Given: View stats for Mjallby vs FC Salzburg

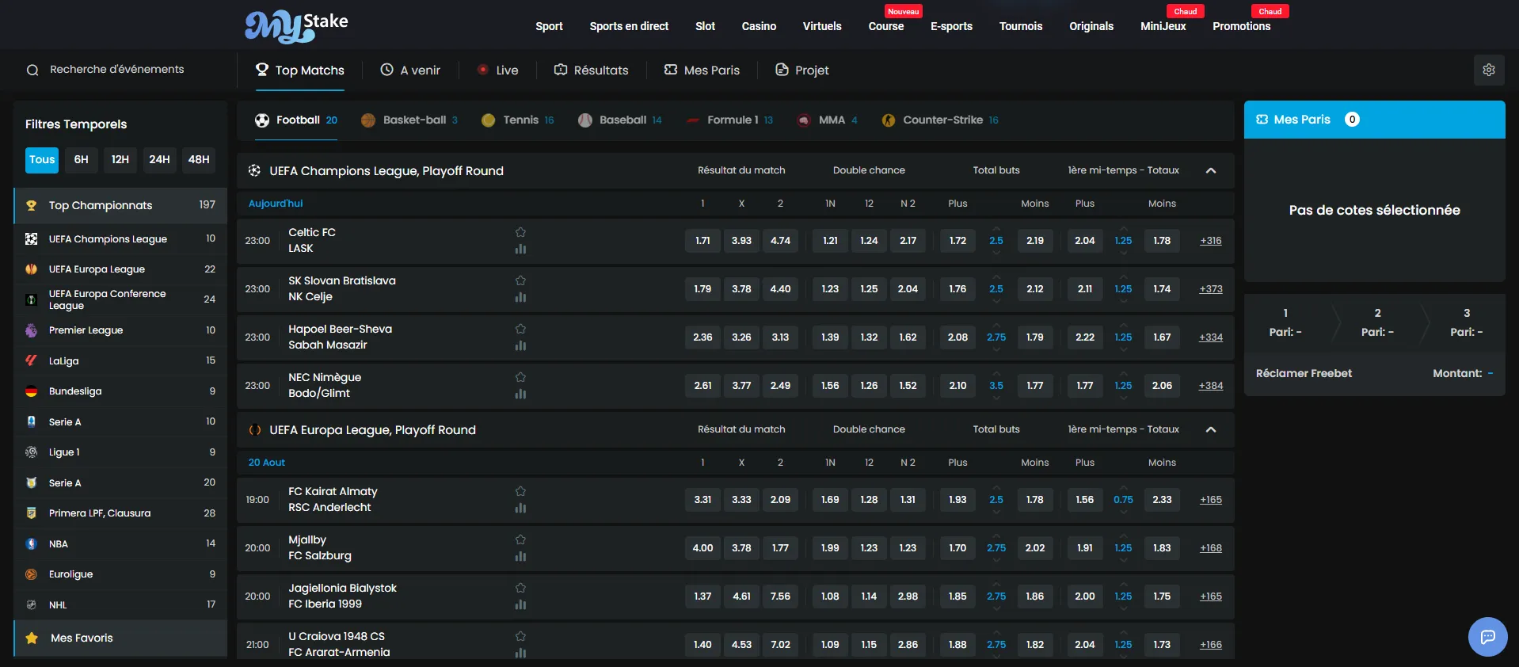Looking at the screenshot, I should click(520, 556).
